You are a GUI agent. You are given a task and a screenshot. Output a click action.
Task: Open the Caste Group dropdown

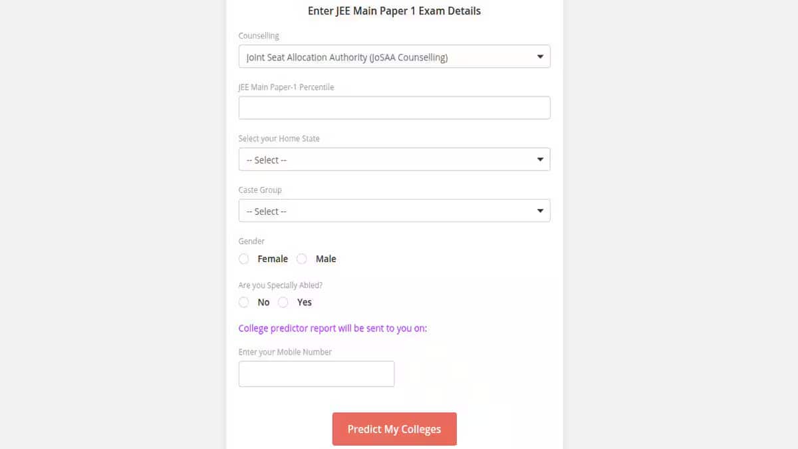tap(386, 211)
